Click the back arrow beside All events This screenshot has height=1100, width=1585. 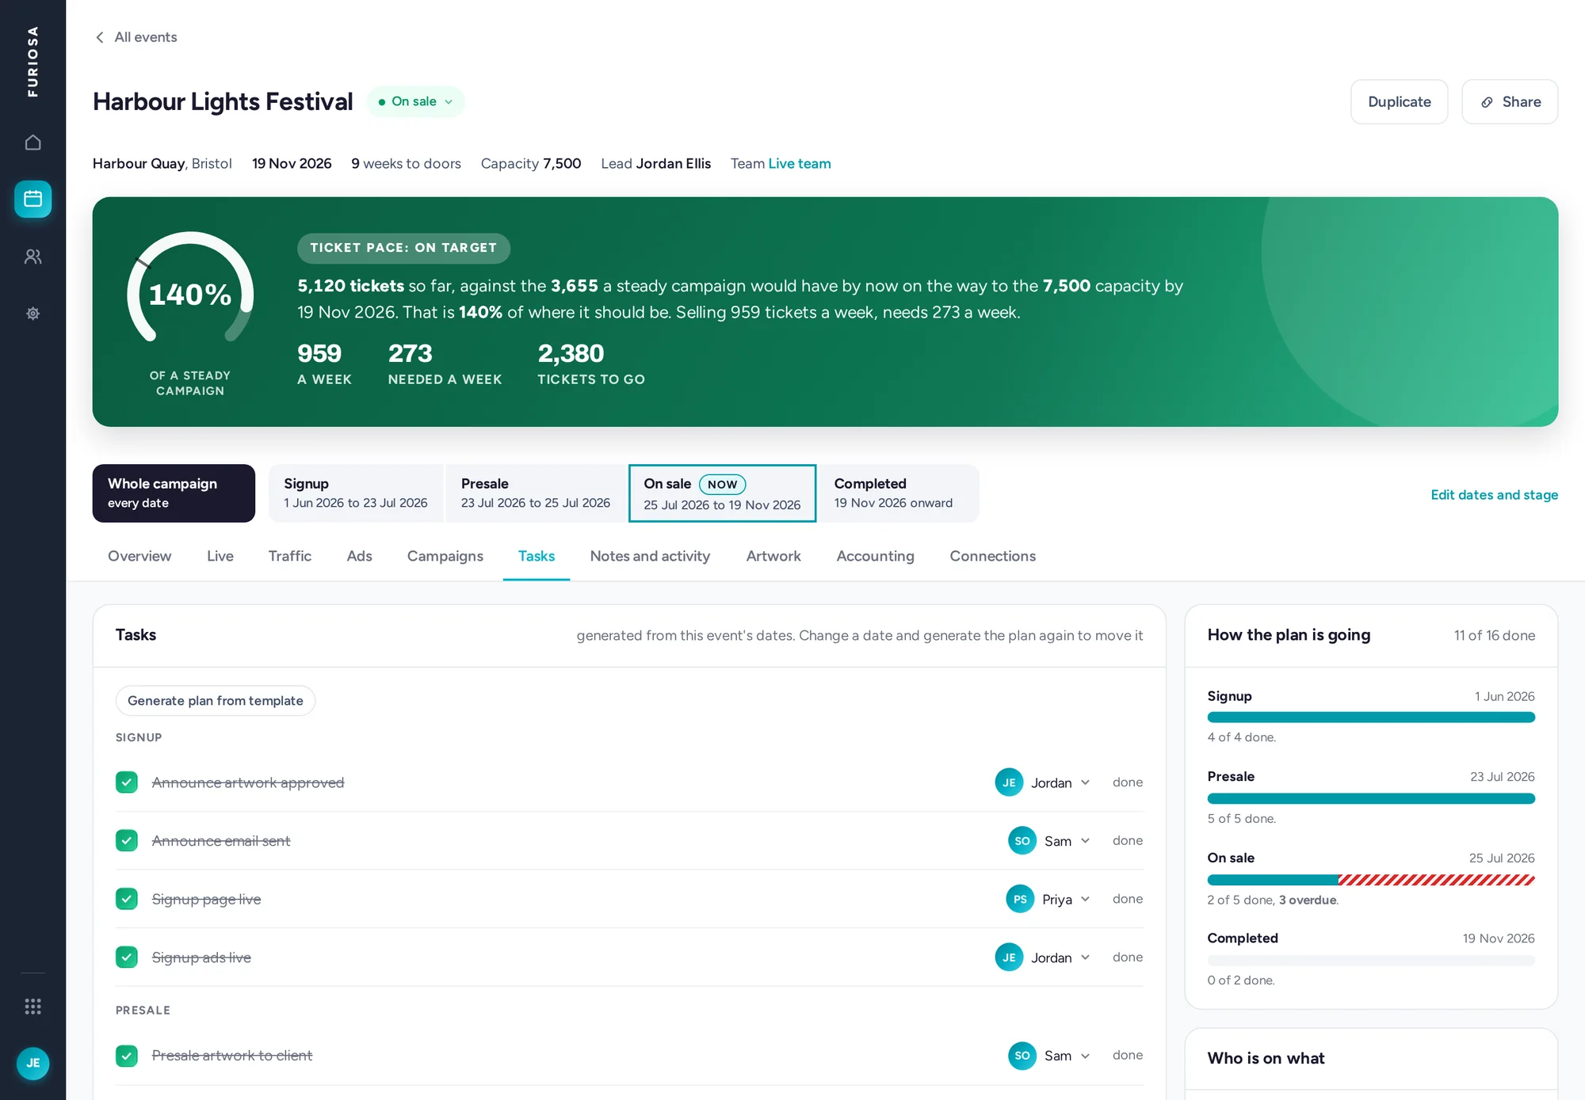(x=100, y=37)
